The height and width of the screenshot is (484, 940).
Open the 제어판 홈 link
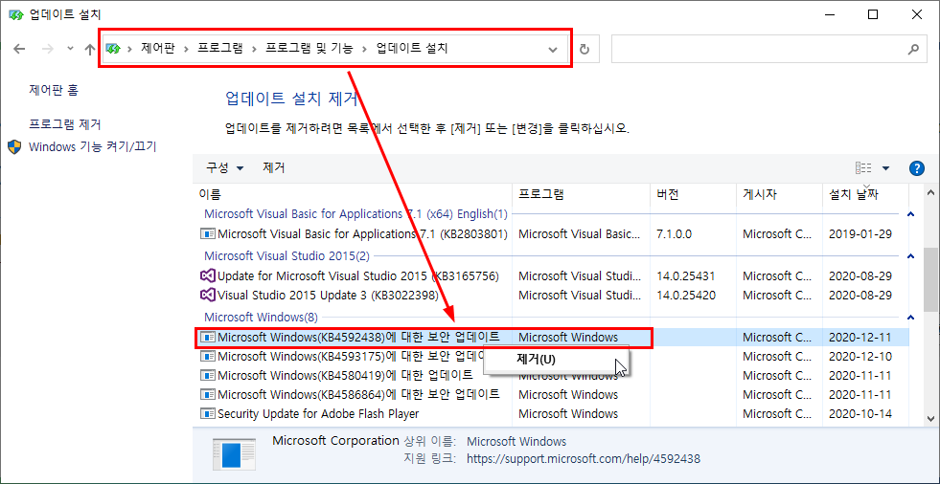[54, 90]
